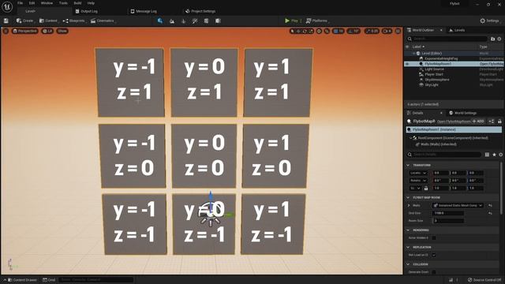This screenshot has height=284, width=505.
Task: Click the Open FlybotMapRoom blueprint link
Action: pyautogui.click(x=454, y=121)
